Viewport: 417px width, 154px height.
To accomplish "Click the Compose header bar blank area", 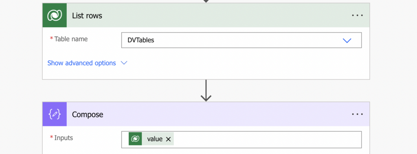I will coord(226,114).
